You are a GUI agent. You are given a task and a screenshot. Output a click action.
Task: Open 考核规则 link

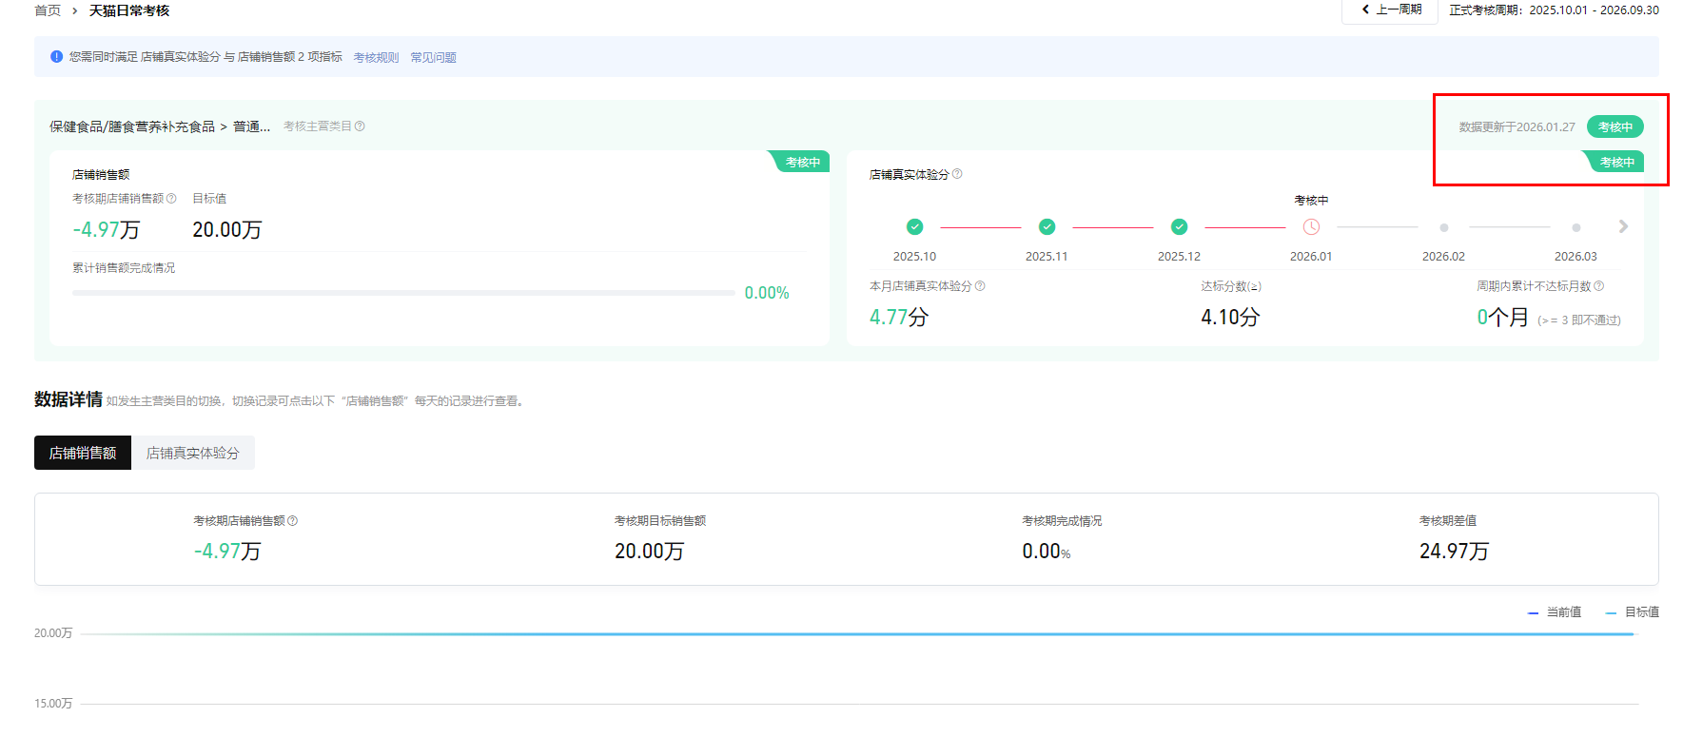click(x=376, y=58)
